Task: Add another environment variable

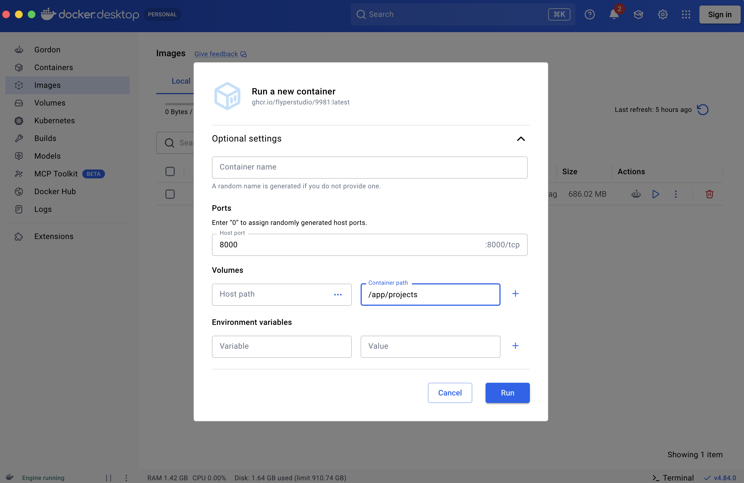Action: click(x=515, y=346)
